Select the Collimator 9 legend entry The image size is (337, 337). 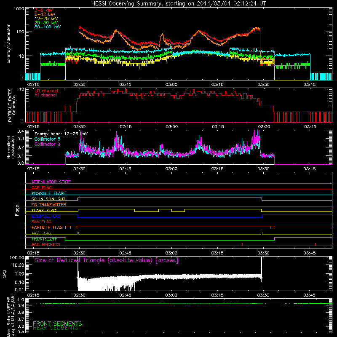point(47,144)
